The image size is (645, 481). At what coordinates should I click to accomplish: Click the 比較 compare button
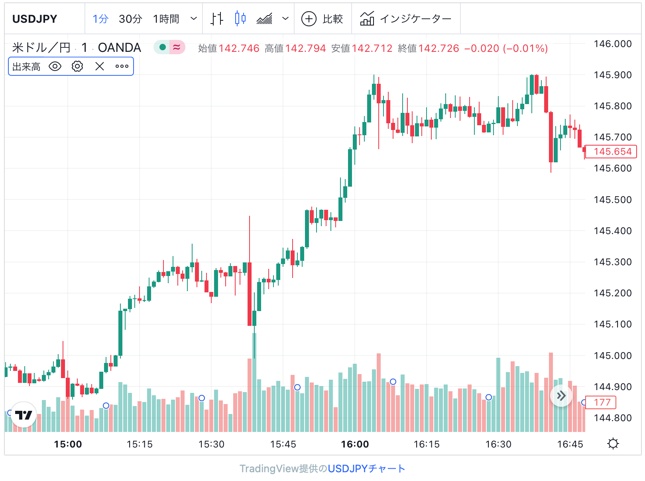pos(322,19)
